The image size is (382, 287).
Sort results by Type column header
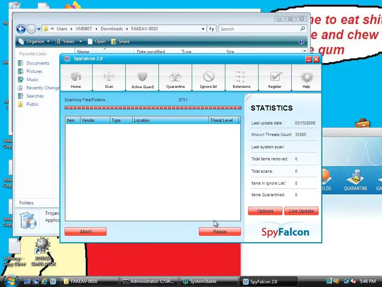pos(122,120)
